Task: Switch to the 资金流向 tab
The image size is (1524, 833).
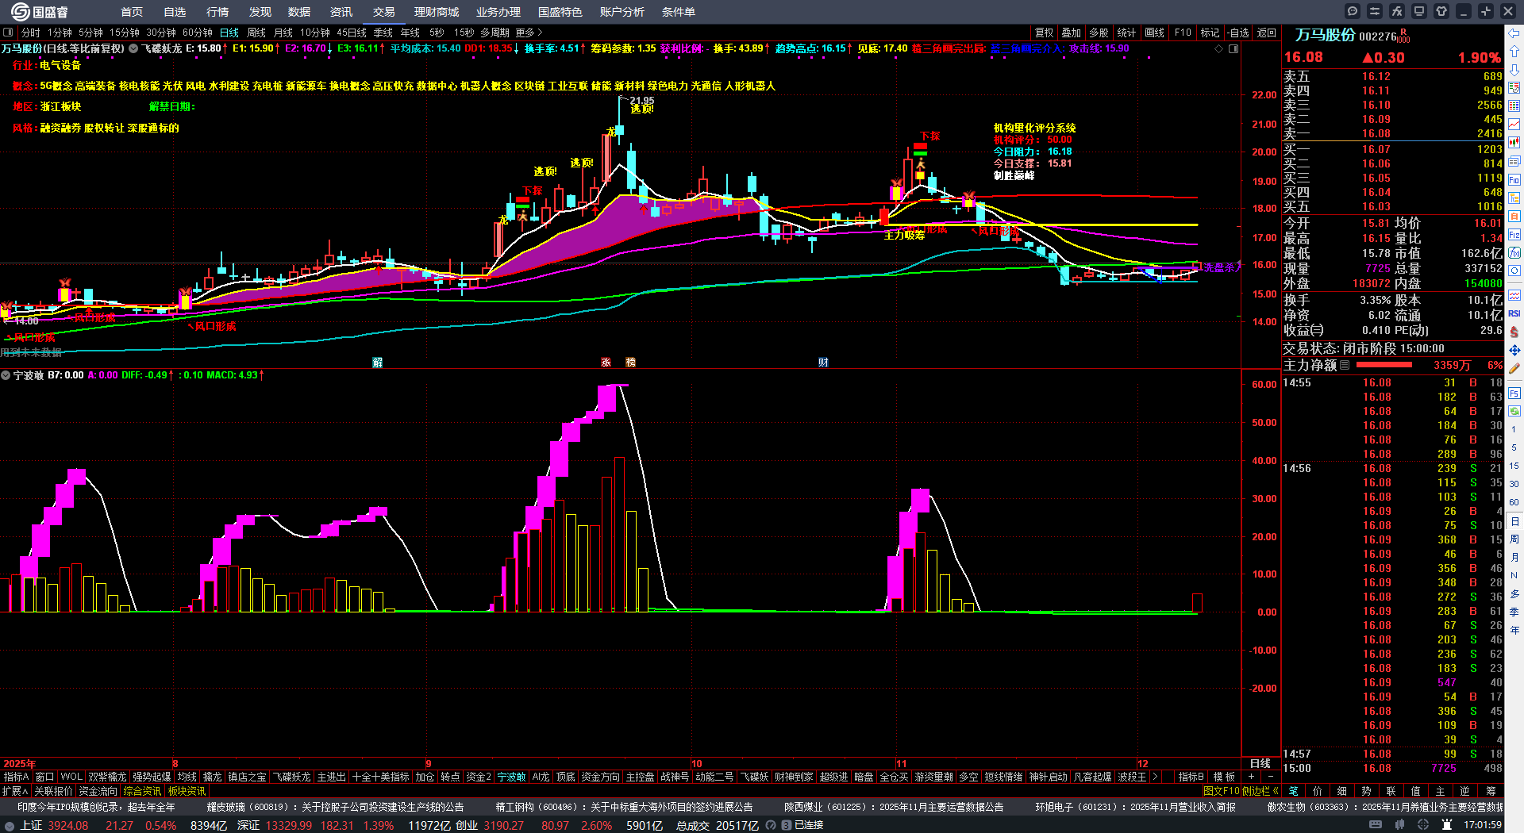Action: pos(98,791)
